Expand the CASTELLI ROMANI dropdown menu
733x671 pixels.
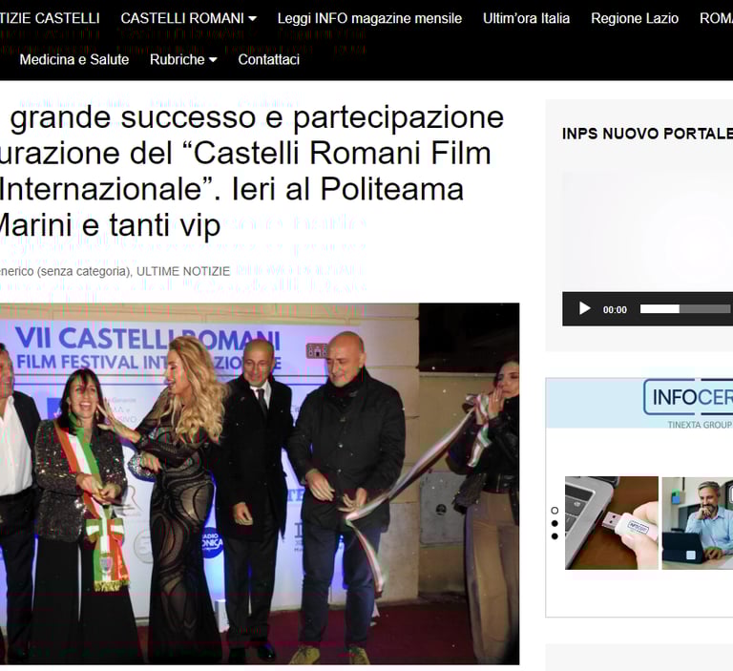(x=188, y=18)
